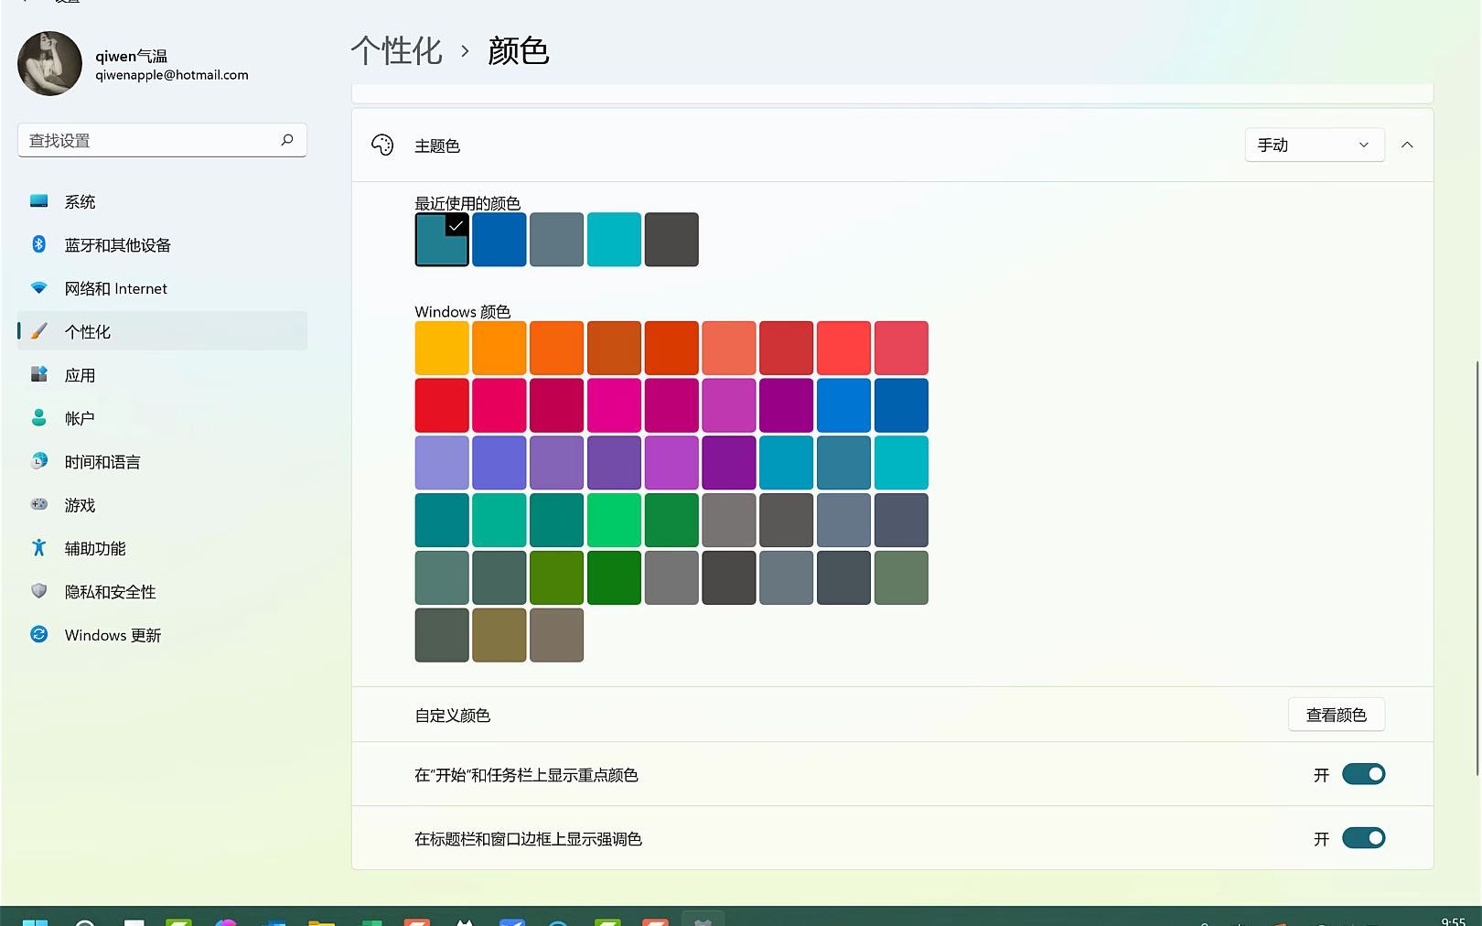Screen dimensions: 1482x926
Task: Pick the light lavender Windows color swatch
Action: [442, 463]
